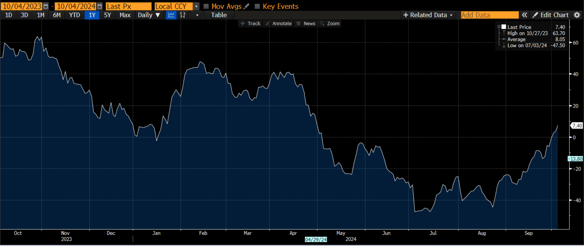Enable the Mov Avgs checkbox
The image size is (584, 246).
pyautogui.click(x=206, y=6)
